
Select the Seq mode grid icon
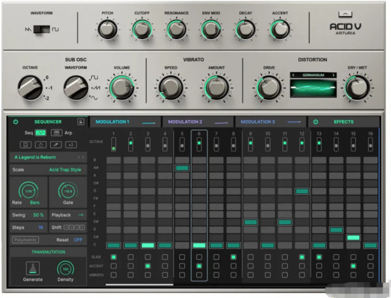[x=40, y=133]
